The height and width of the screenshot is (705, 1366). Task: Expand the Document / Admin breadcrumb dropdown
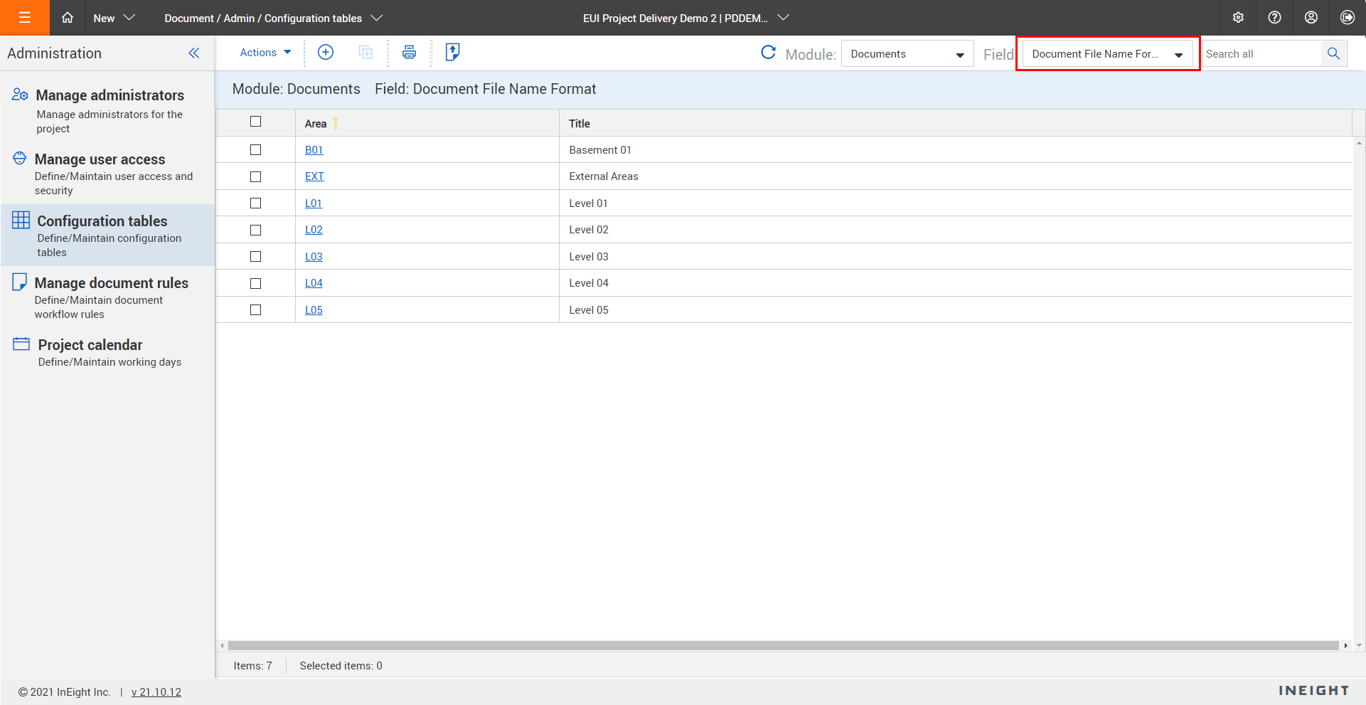tap(273, 18)
